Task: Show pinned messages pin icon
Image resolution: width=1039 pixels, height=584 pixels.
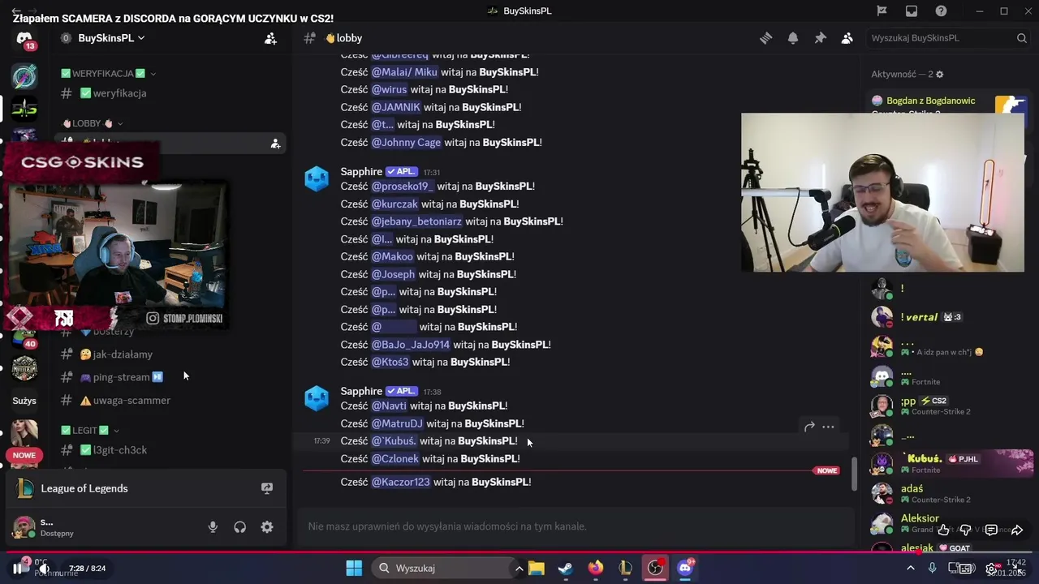Action: pos(820,38)
